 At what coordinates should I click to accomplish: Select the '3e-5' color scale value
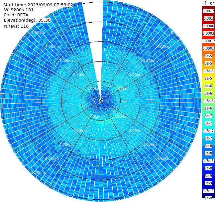208,63
